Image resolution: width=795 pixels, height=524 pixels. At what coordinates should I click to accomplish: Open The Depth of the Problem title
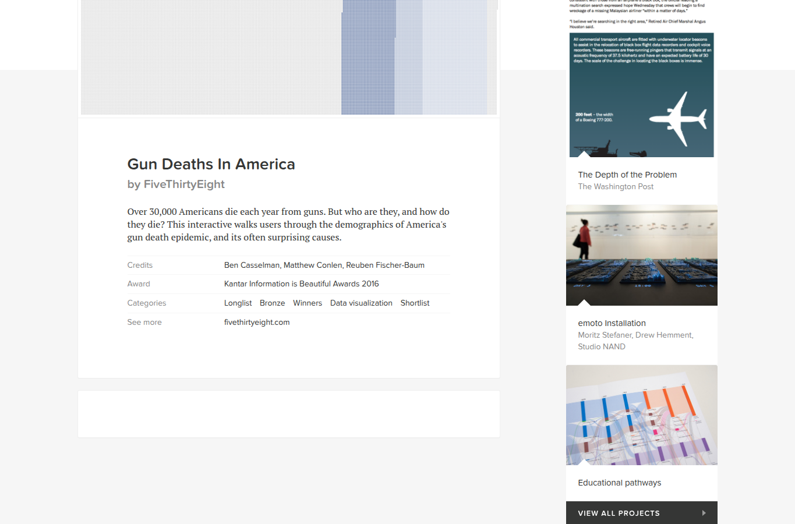(x=627, y=175)
